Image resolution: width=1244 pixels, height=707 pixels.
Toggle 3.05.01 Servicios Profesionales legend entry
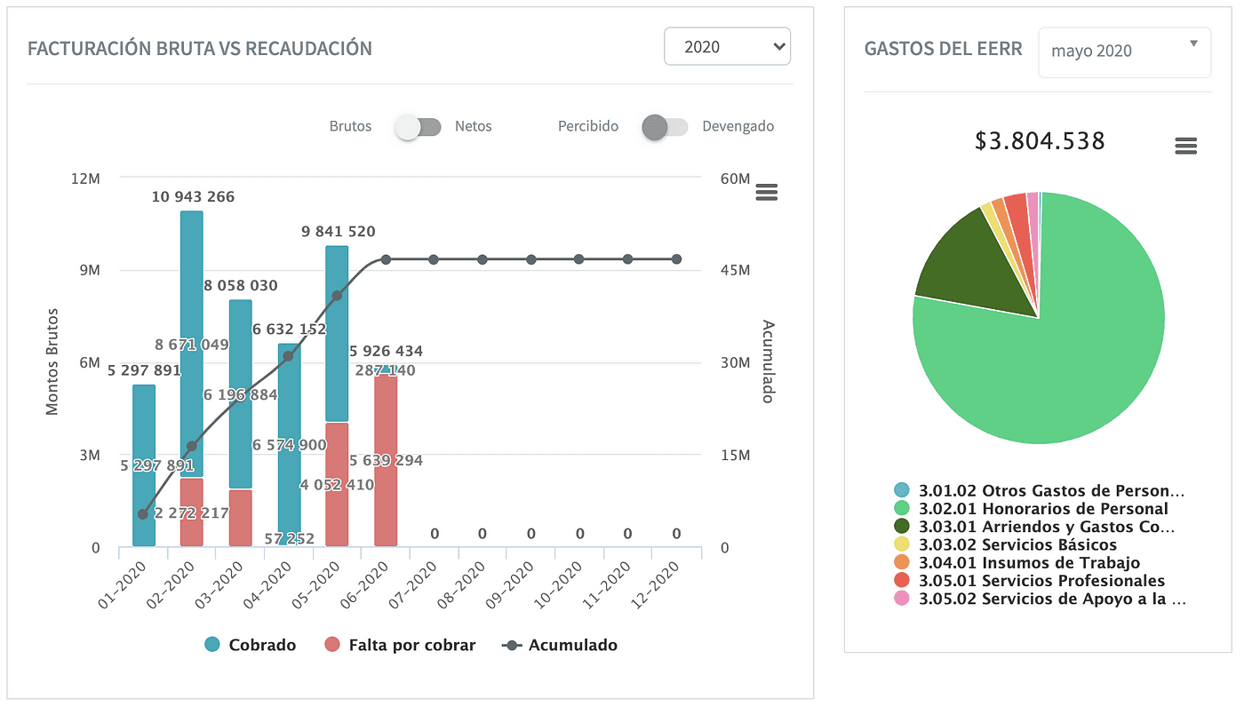tap(1030, 581)
